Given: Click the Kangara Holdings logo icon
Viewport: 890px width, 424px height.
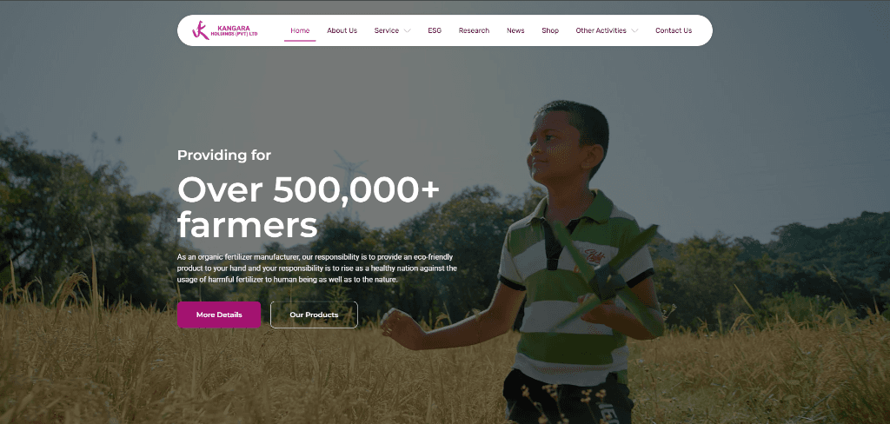Looking at the screenshot, I should click(201, 30).
